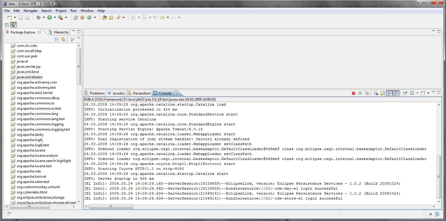Click the New Java Project icon
Viewport: 446px width, 221px height.
(x=76, y=18)
